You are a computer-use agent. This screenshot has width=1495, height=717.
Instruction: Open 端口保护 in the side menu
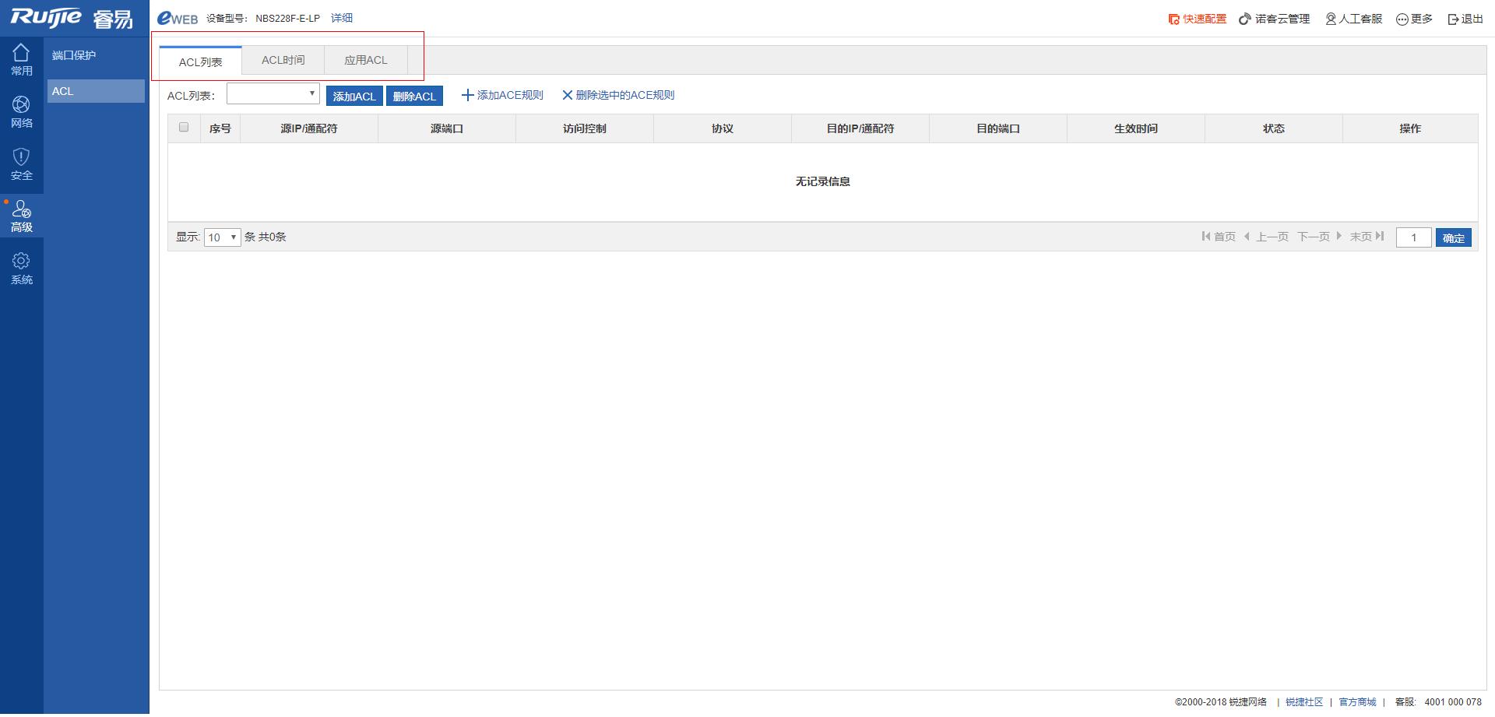(74, 55)
